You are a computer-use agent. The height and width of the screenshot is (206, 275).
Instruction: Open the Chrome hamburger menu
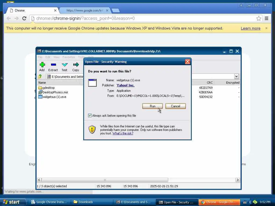(266, 19)
